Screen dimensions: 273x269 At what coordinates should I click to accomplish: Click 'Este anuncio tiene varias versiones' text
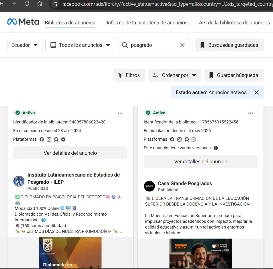pyautogui.click(x=177, y=148)
